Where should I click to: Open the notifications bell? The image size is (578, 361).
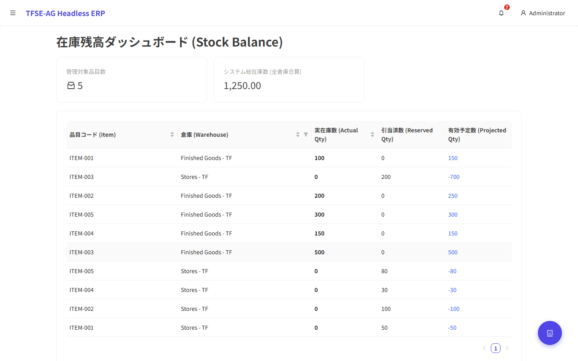click(x=501, y=13)
